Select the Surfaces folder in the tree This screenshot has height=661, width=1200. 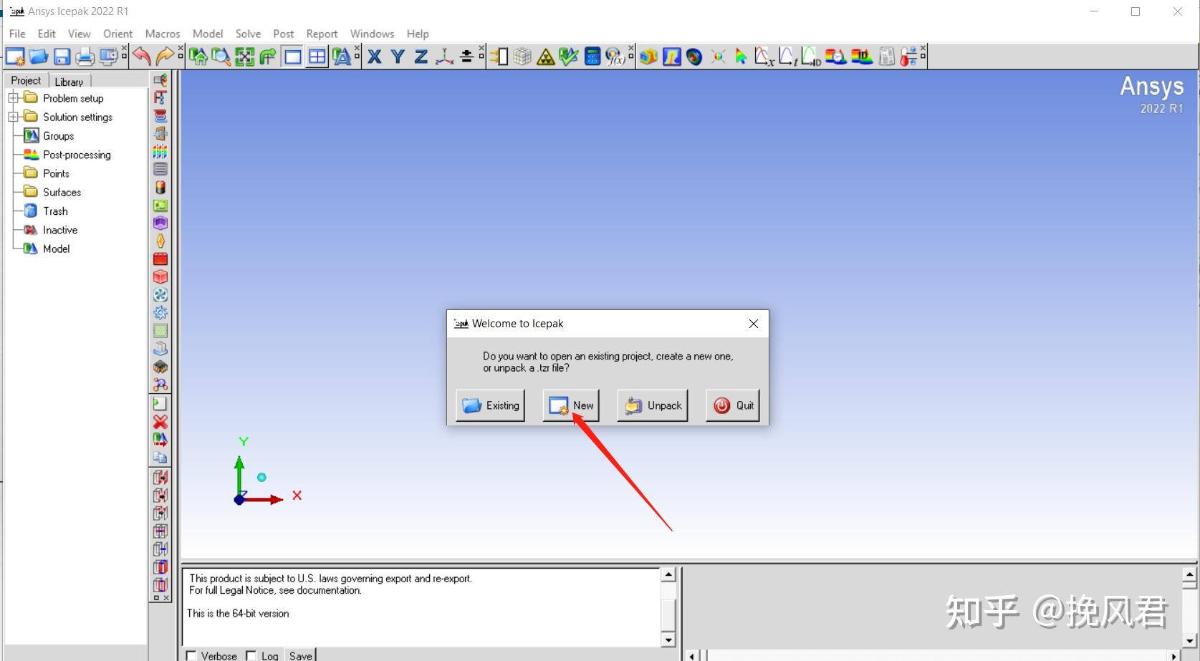pos(62,192)
